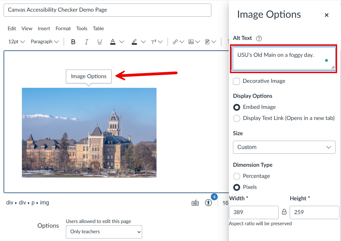
Task: Select the Embed Image radio option
Action: point(237,107)
